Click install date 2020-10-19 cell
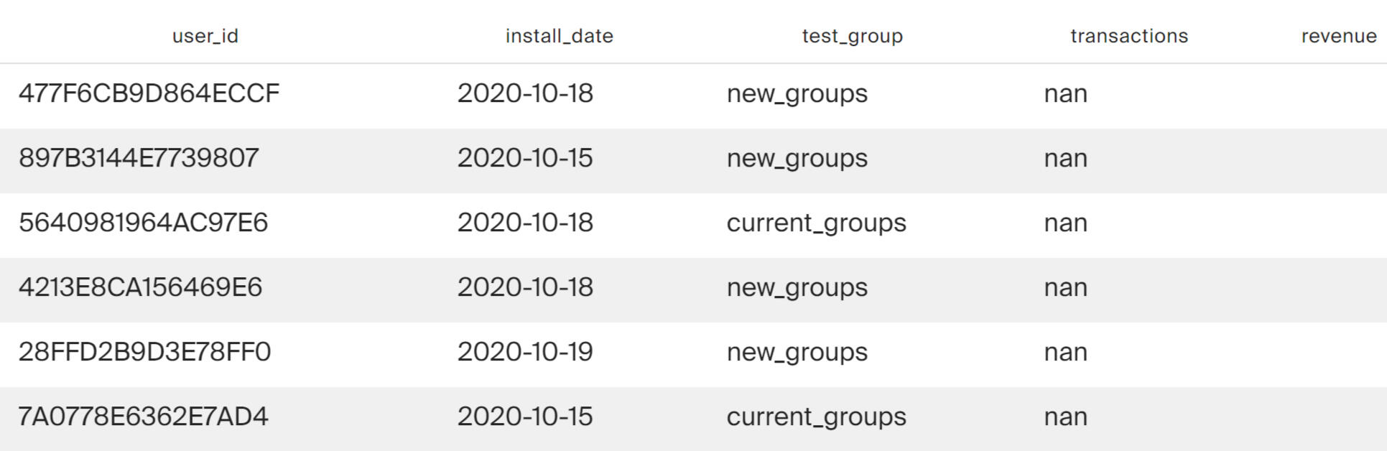 pyautogui.click(x=525, y=352)
